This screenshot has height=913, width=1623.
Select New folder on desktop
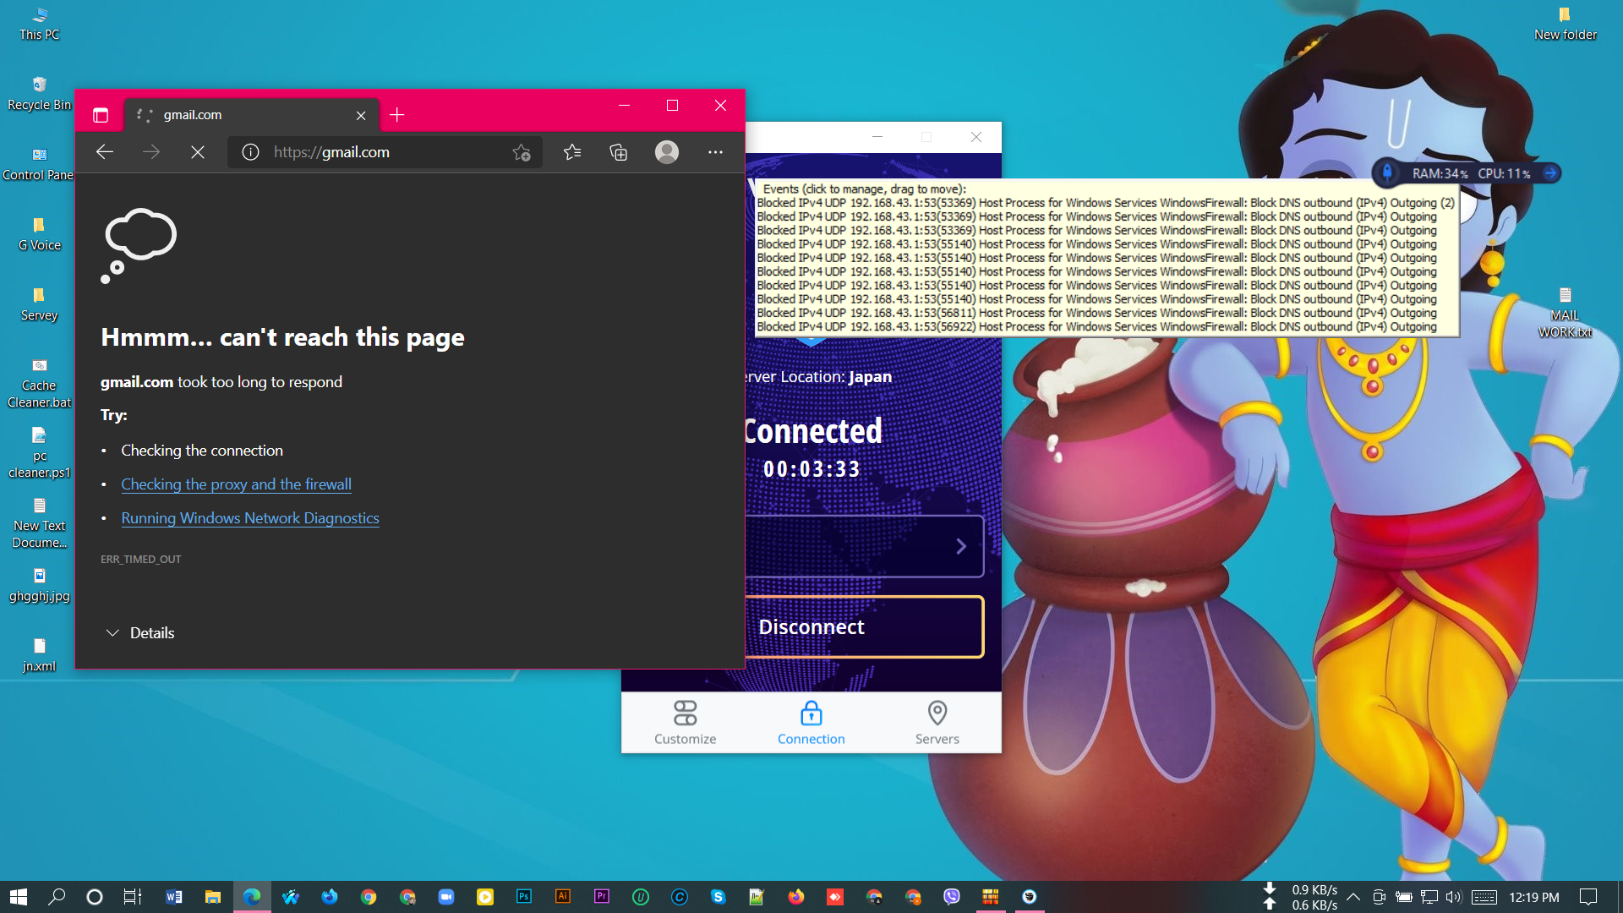click(1565, 24)
